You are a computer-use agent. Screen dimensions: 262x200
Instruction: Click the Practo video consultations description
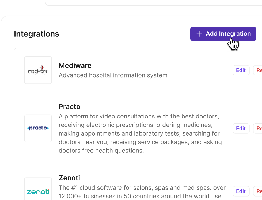tap(140, 133)
